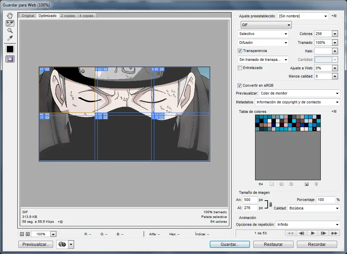Screen dimensions: 347x254
Task: Open the Colores 256 dropdown arrow
Action: pyautogui.click(x=335, y=34)
